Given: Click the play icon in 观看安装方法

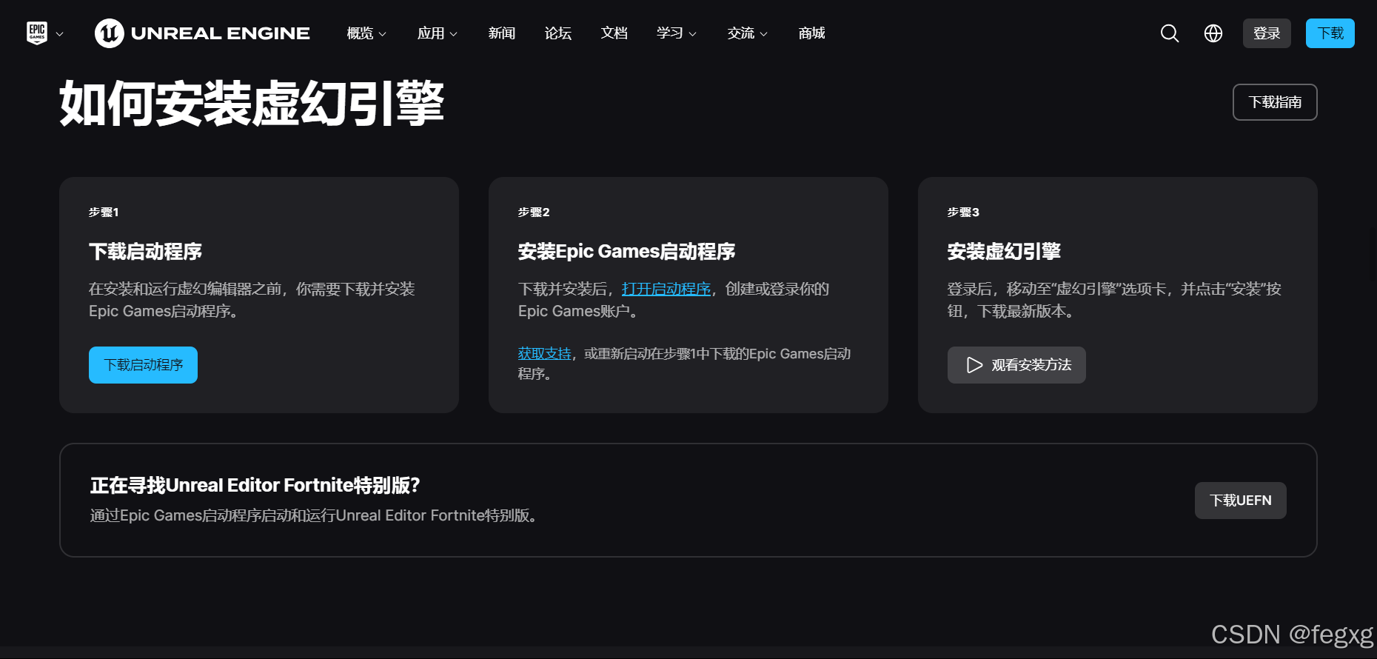Looking at the screenshot, I should pyautogui.click(x=974, y=365).
